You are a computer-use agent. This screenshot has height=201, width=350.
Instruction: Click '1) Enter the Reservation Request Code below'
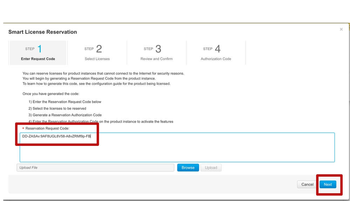65,102
